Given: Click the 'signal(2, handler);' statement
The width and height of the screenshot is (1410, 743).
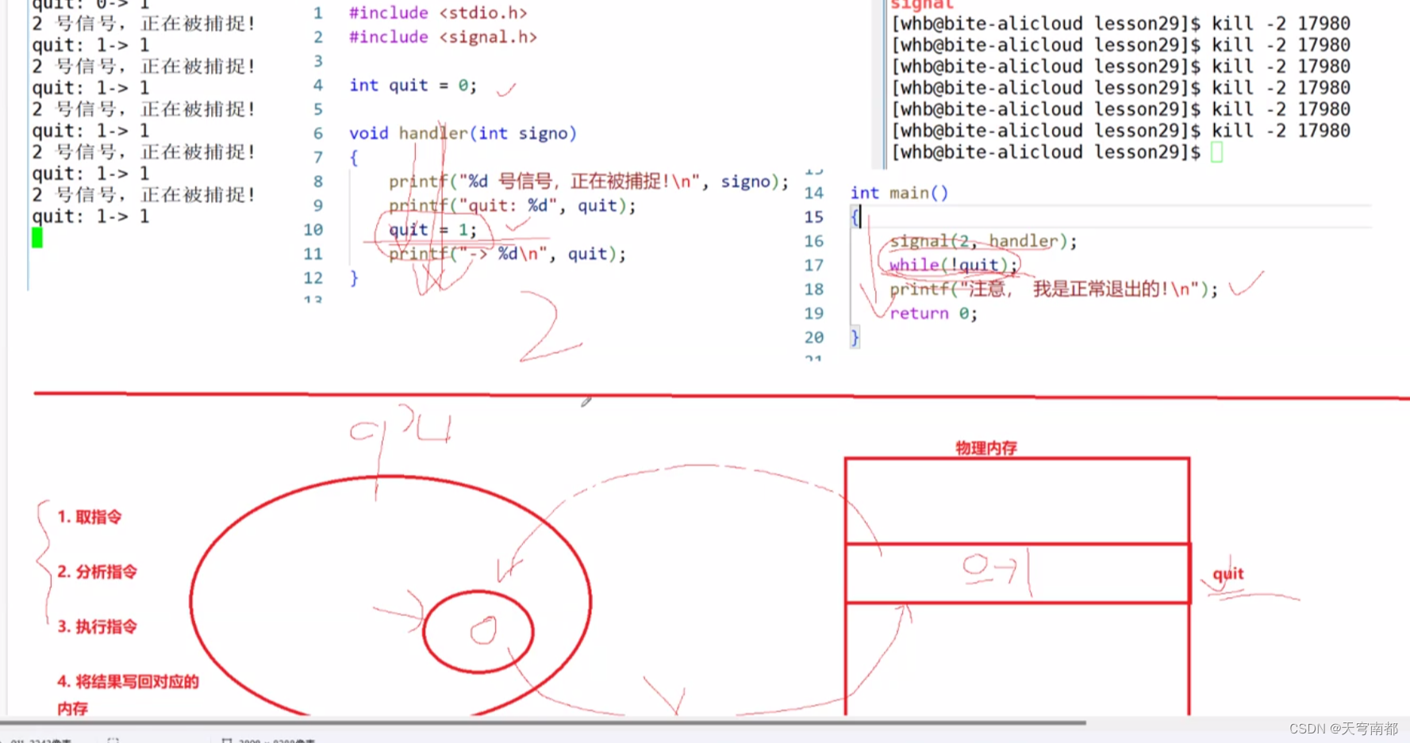Looking at the screenshot, I should pos(983,241).
